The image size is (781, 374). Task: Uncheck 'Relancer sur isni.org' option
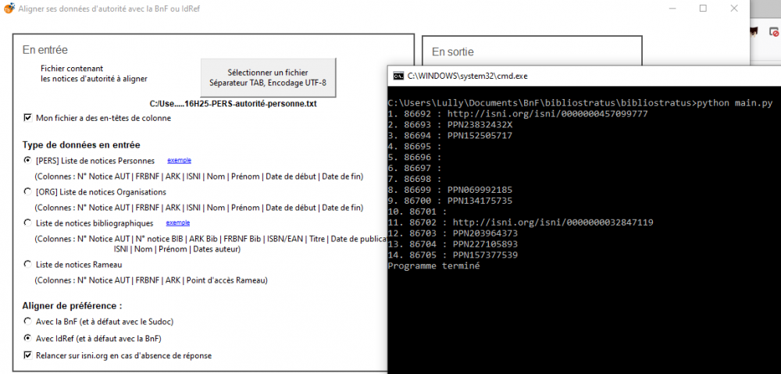tap(28, 355)
